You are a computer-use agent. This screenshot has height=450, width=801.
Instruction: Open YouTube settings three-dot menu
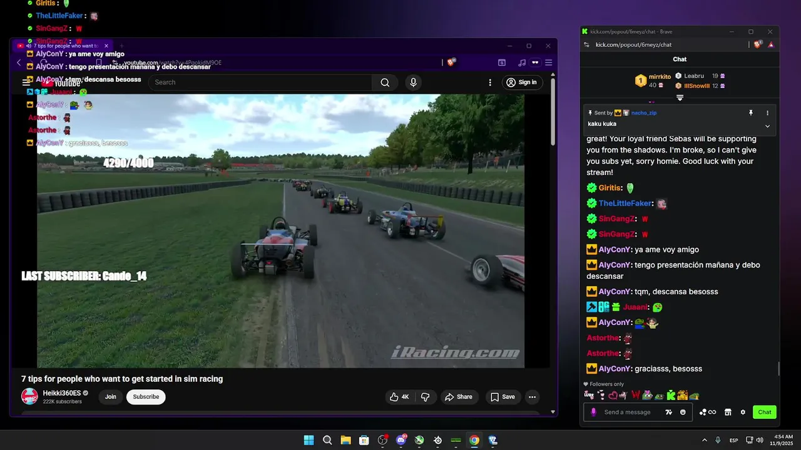490,82
